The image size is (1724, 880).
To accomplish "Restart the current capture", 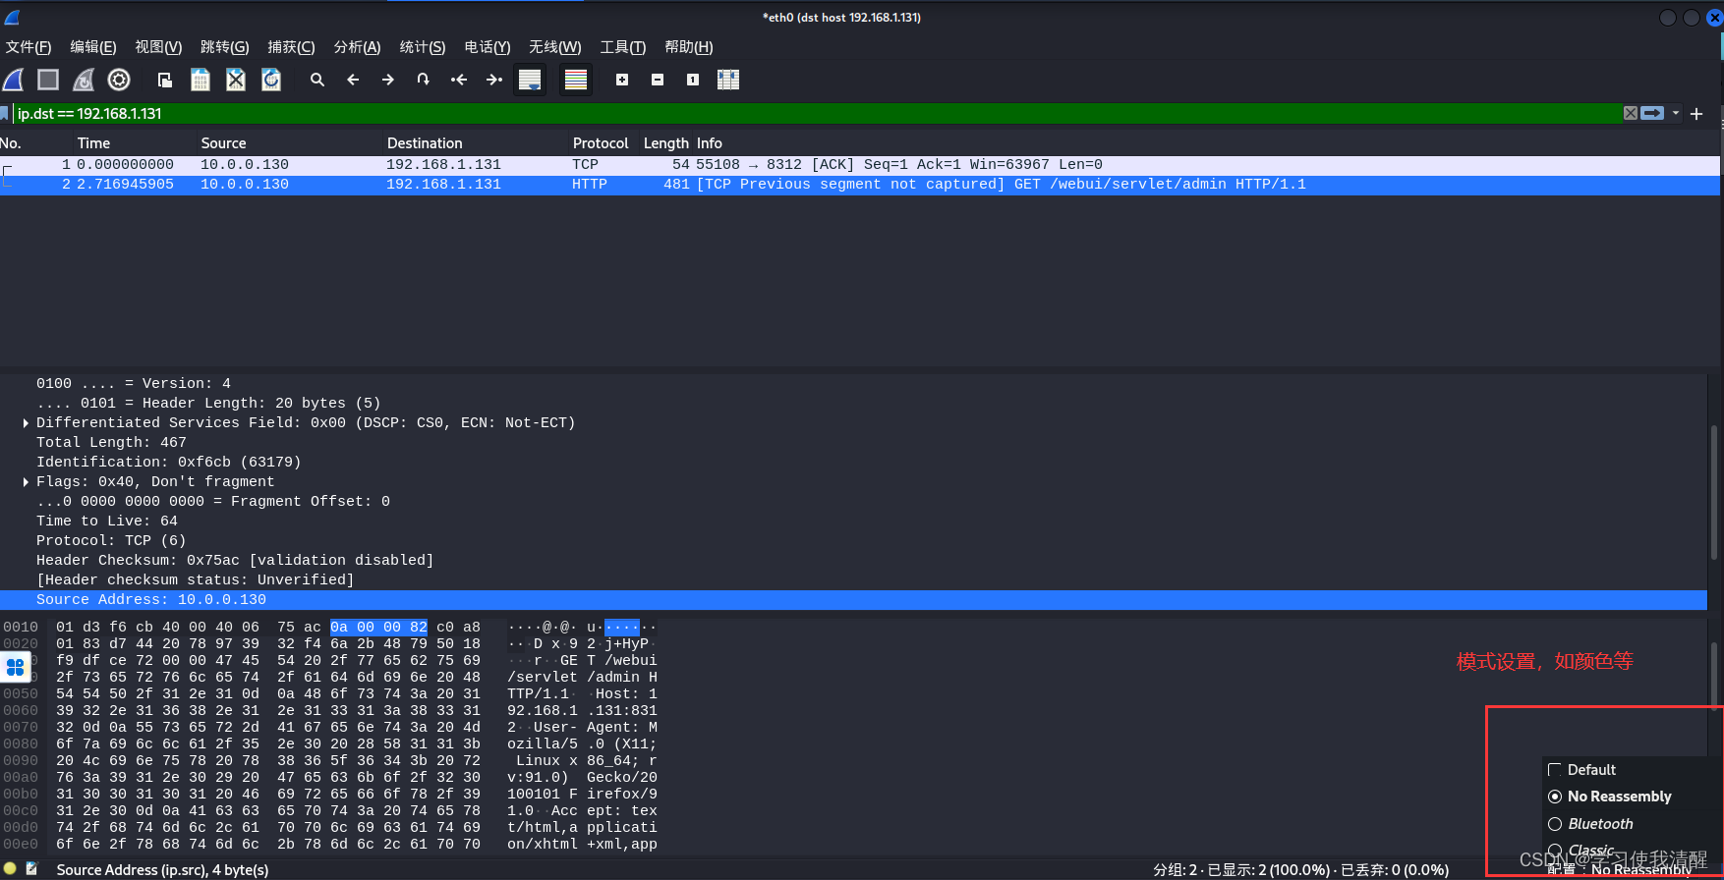I will [x=84, y=80].
